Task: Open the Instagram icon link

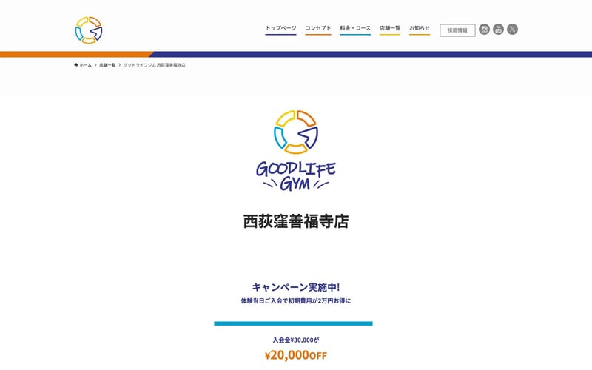Action: tap(485, 29)
